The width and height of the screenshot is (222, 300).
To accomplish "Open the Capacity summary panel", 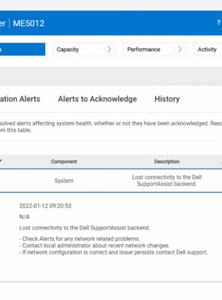I will [84, 49].
